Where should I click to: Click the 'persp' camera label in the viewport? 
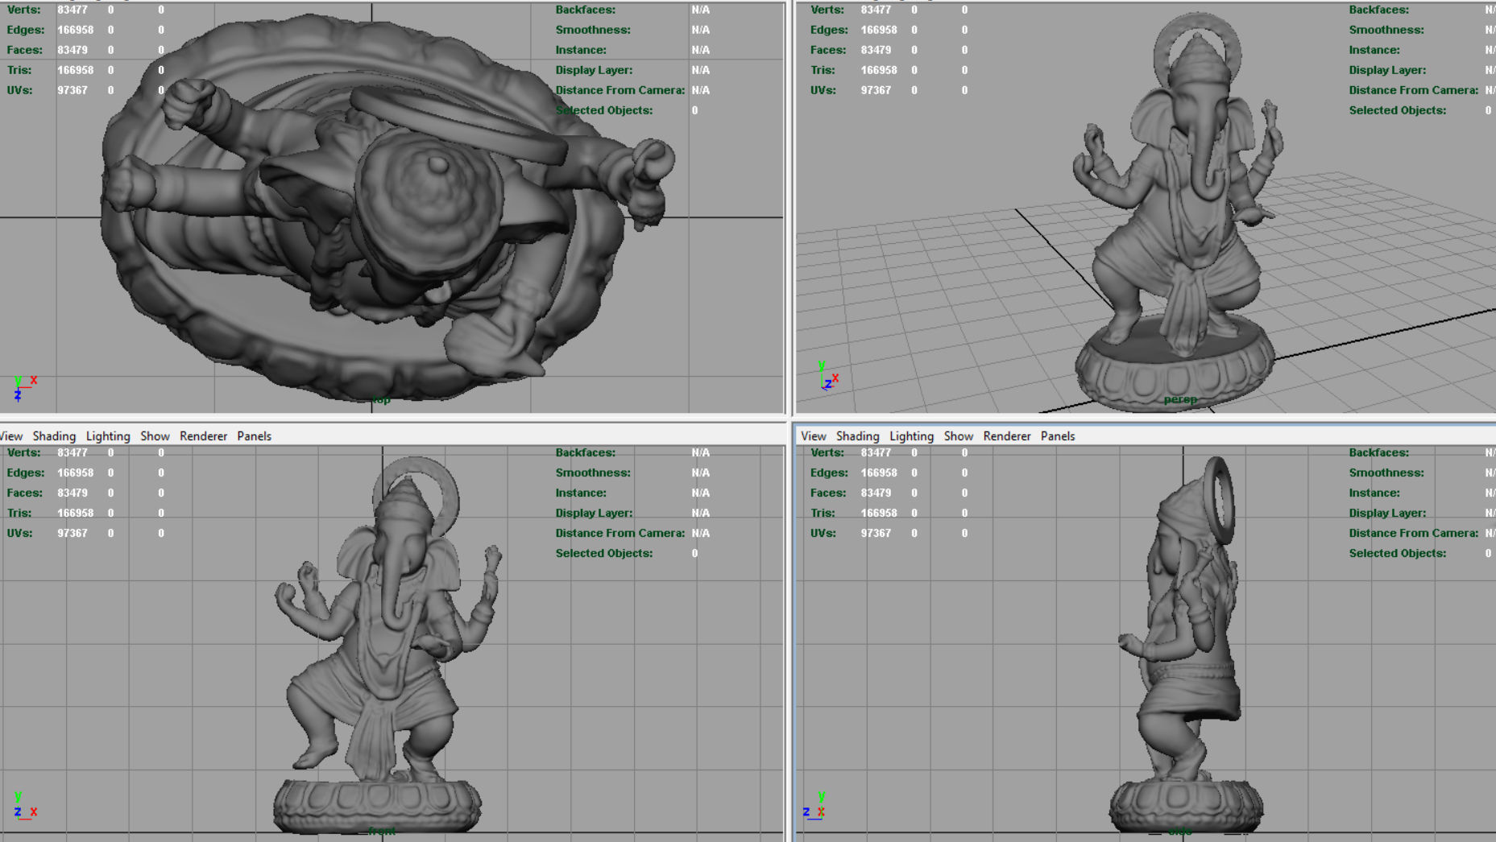pyautogui.click(x=1180, y=399)
